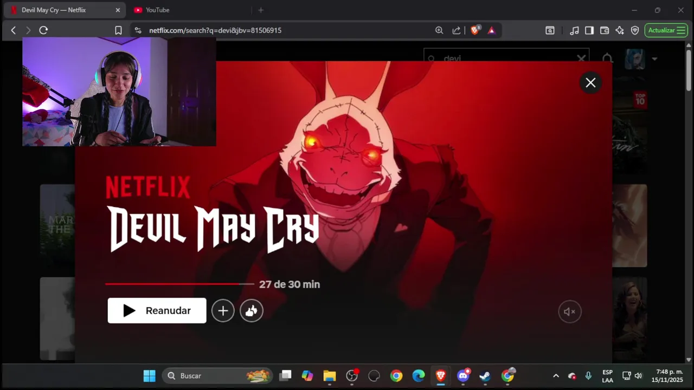694x390 pixels.
Task: Open the volume speaker tray icon
Action: (x=638, y=375)
